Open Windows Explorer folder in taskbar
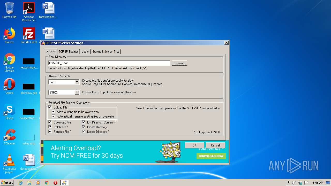 tap(29, 183)
